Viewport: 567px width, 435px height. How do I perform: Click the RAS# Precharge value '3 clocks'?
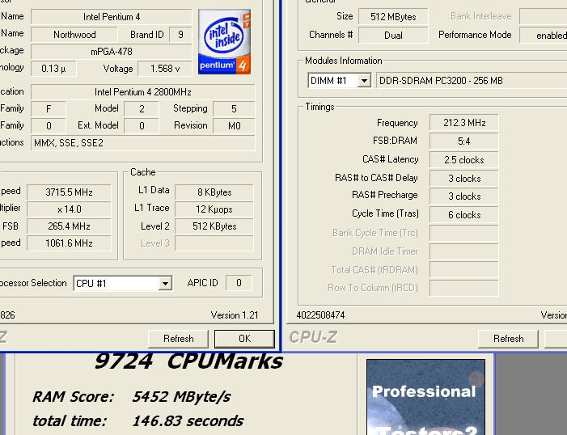point(464,196)
